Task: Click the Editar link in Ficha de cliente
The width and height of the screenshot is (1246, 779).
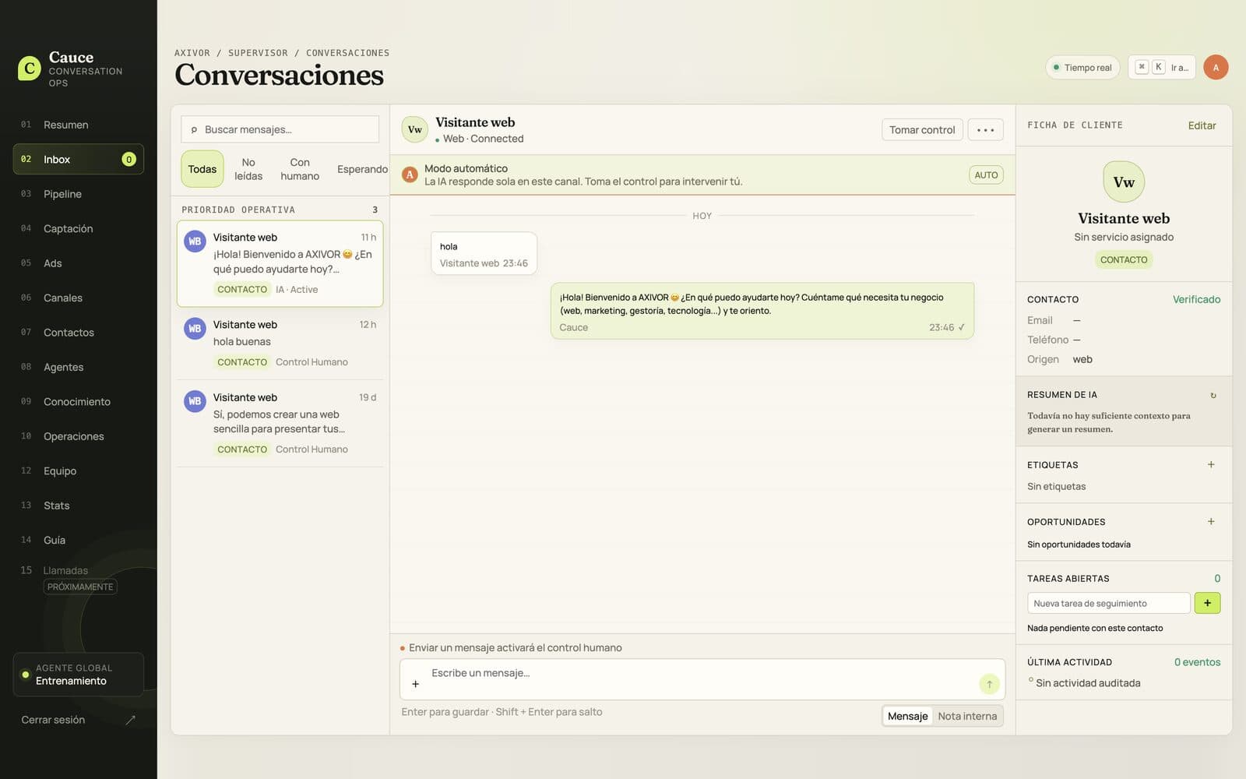Action: (x=1202, y=125)
